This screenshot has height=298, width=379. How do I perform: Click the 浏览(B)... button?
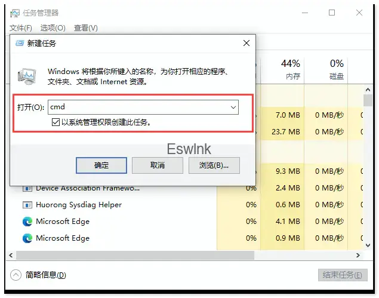(214, 165)
